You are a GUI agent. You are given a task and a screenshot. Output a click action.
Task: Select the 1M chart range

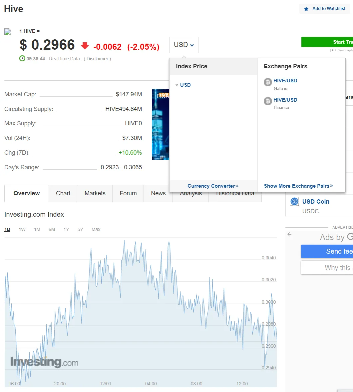[x=37, y=229]
